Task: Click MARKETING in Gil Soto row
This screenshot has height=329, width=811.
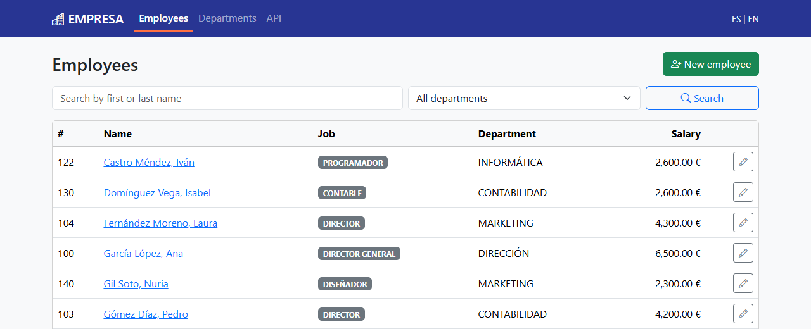Action: [506, 283]
